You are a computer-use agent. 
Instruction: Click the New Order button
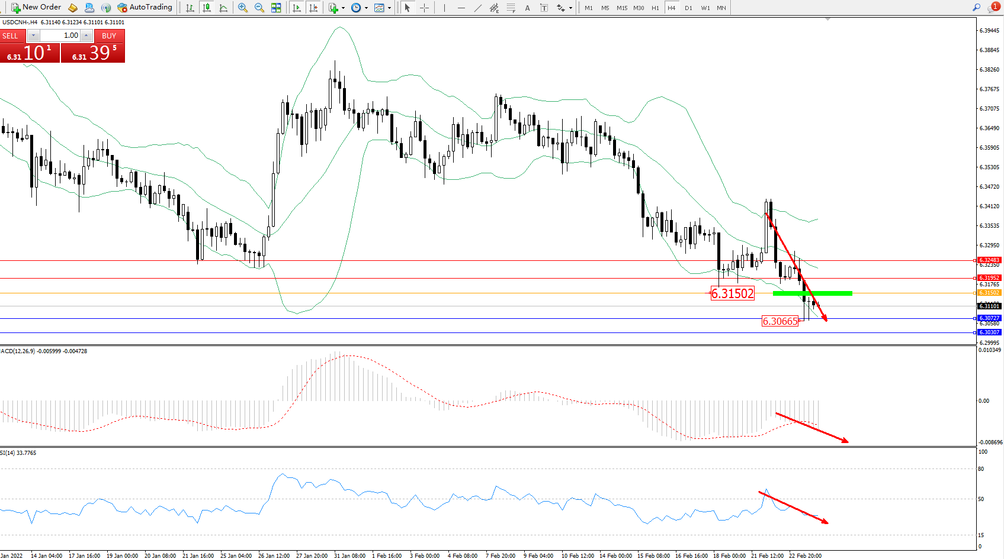[x=36, y=8]
